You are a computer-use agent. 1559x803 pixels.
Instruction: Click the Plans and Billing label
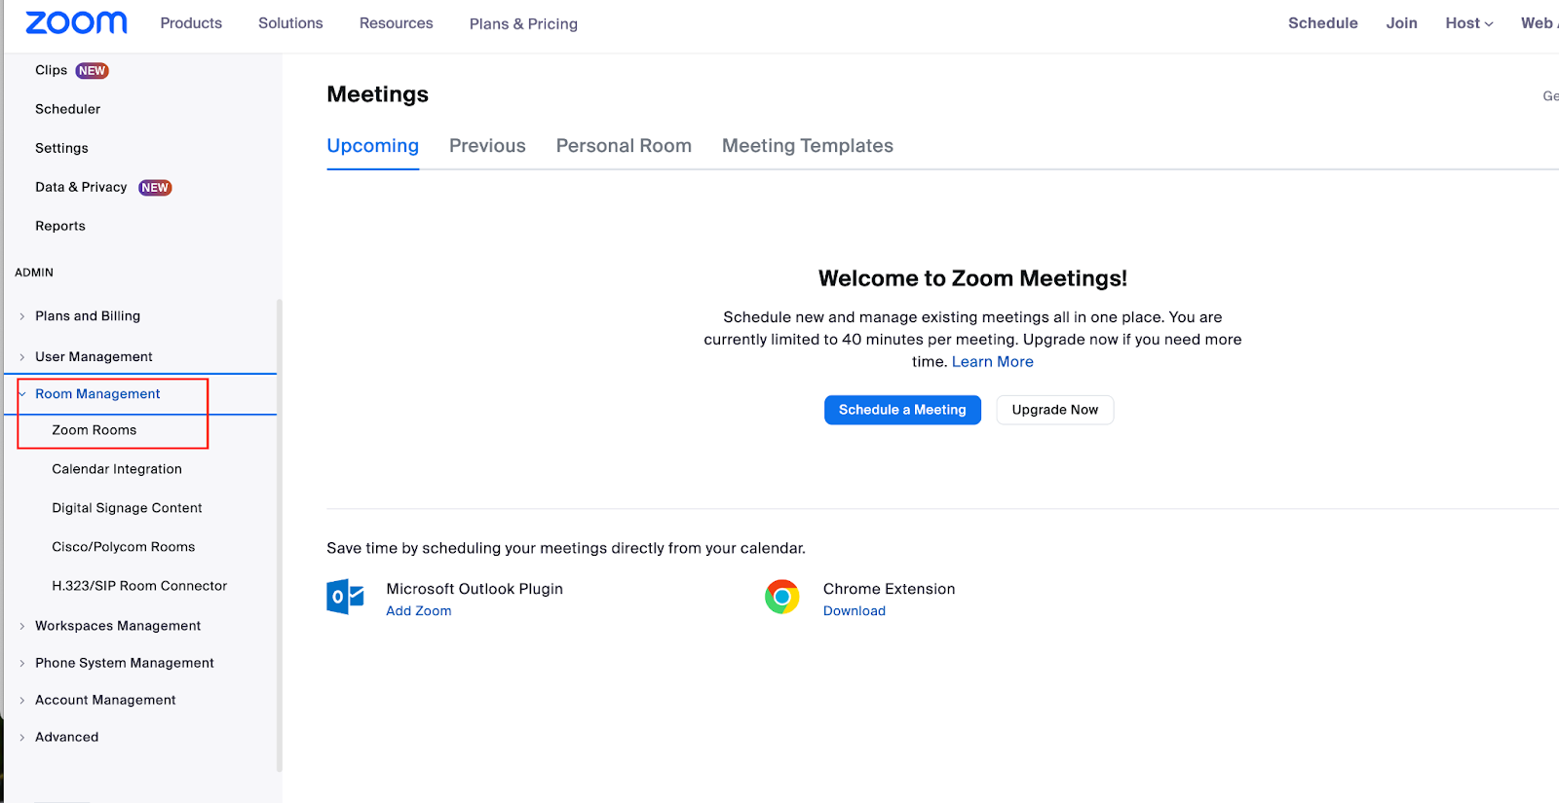pyautogui.click(x=88, y=316)
